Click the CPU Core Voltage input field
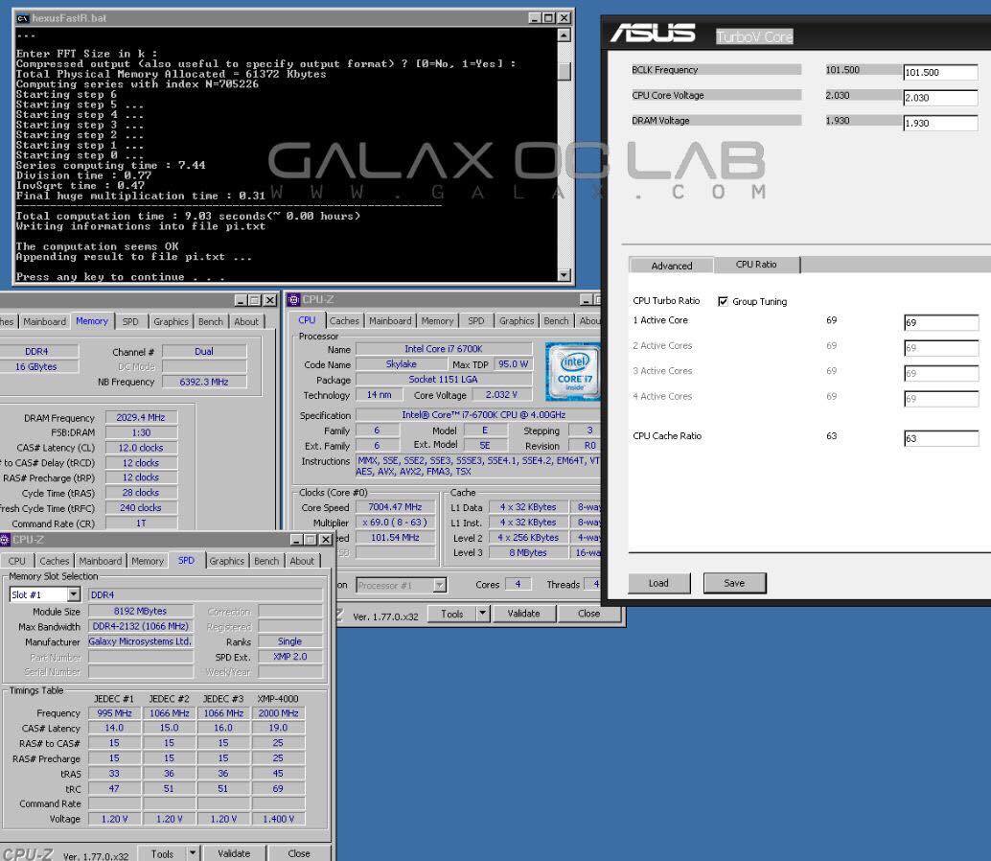The height and width of the screenshot is (861, 991). 940,98
